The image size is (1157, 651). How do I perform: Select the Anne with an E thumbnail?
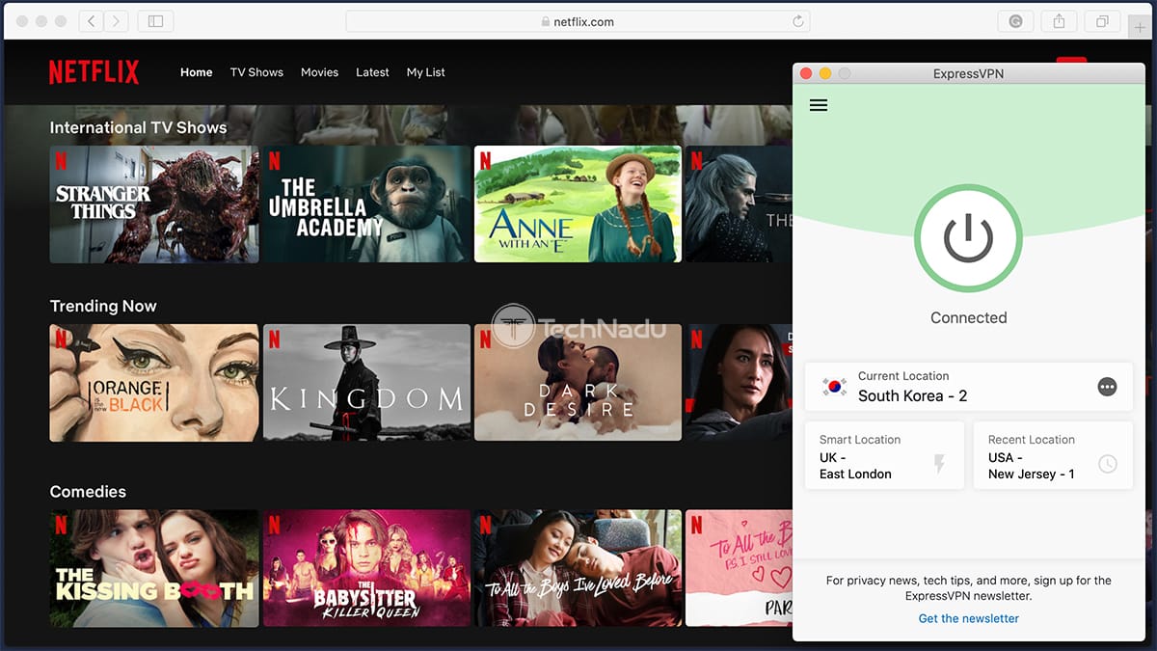point(578,204)
